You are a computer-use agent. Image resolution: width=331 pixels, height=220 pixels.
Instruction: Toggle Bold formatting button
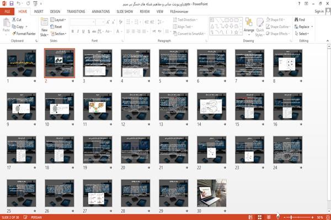pos(73,31)
